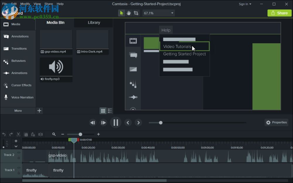
Task: Activate the Pan hand tool
Action: coord(129,13)
